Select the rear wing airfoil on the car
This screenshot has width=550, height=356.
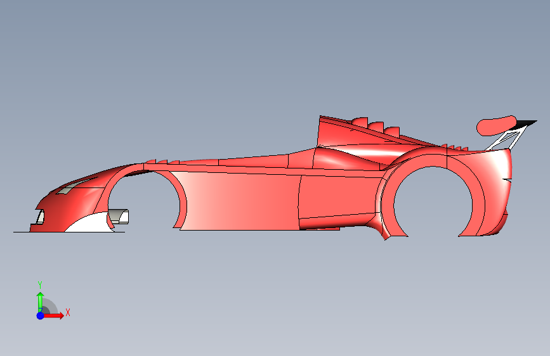(x=497, y=125)
